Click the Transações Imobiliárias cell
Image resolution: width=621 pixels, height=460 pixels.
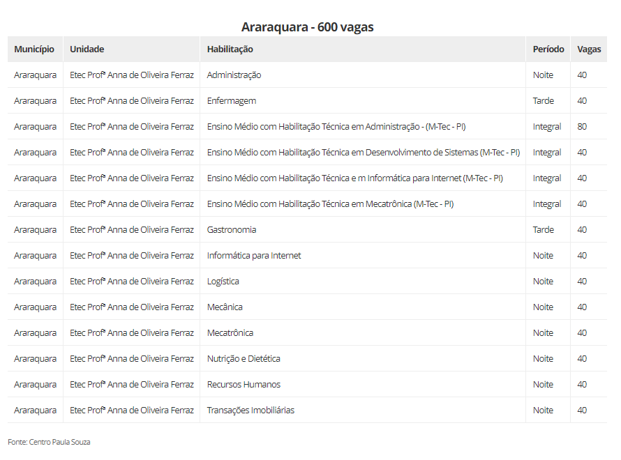250,411
